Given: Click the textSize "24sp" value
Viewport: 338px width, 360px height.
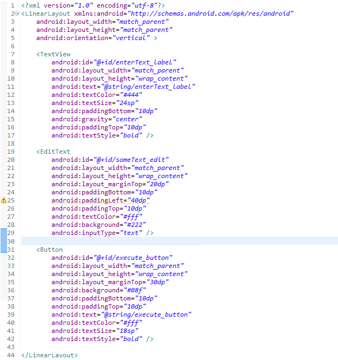Looking at the screenshot, I should 127,103.
